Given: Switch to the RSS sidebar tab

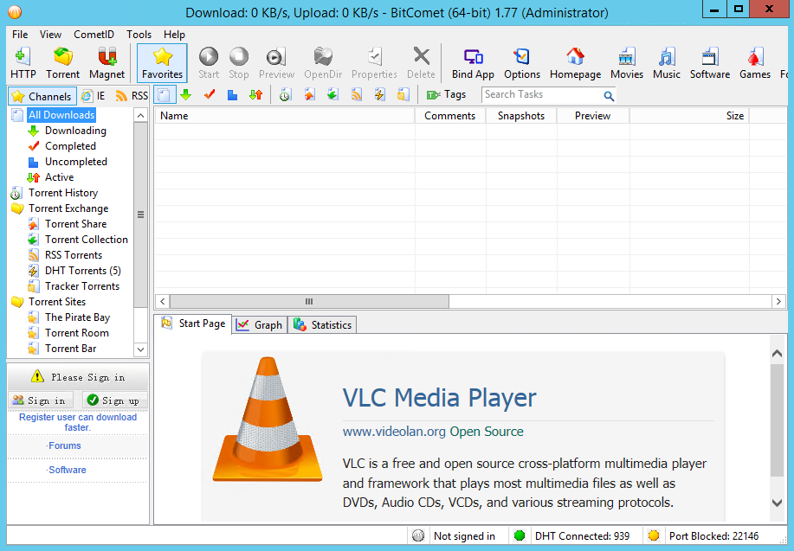Looking at the screenshot, I should (132, 96).
